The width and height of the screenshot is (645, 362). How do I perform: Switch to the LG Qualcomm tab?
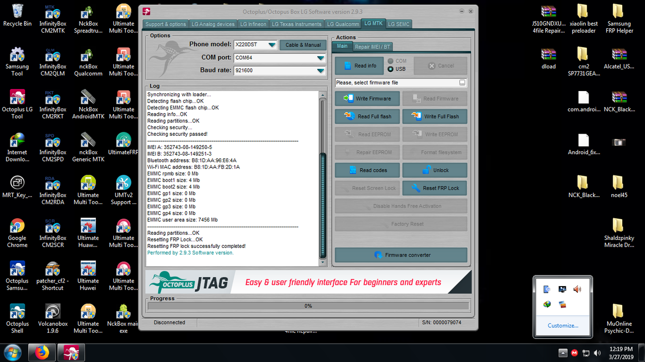343,24
